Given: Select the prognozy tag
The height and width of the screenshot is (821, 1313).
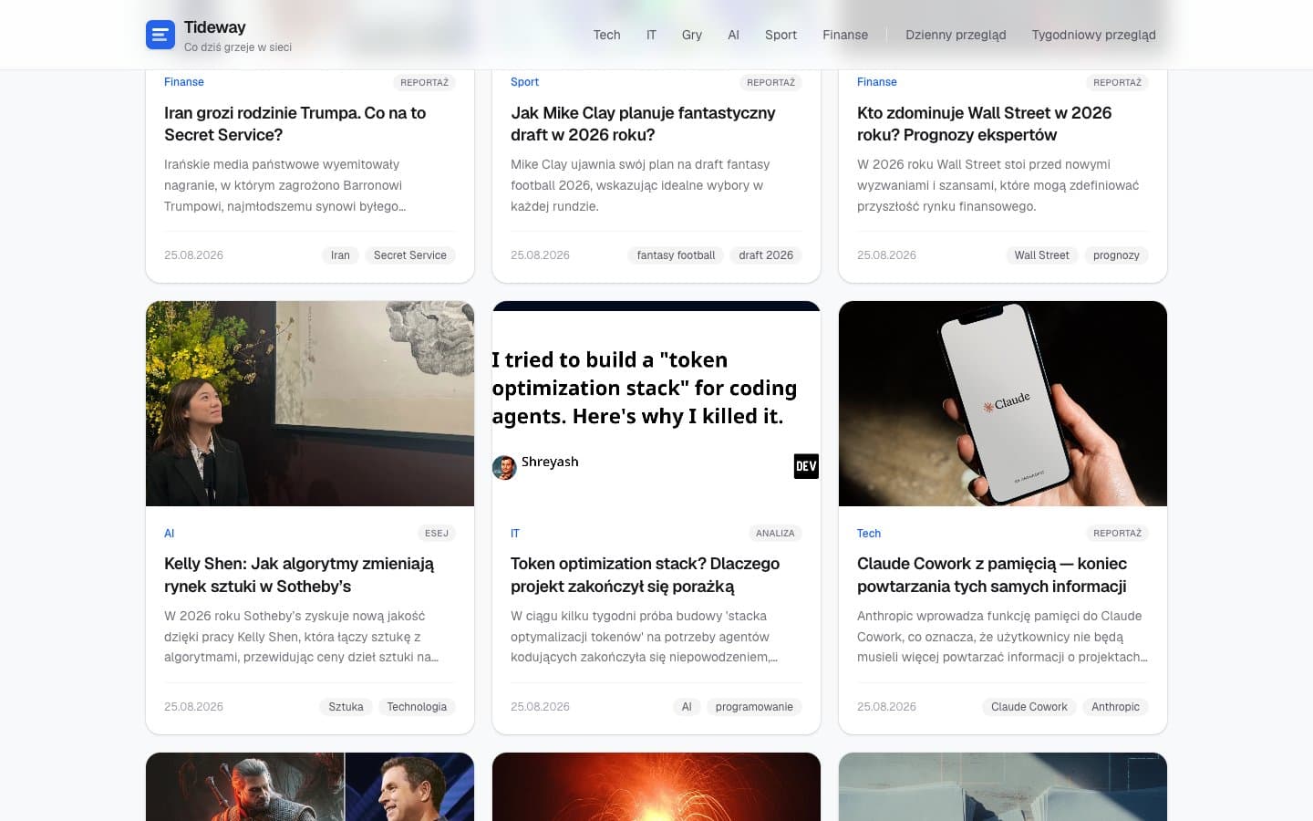Looking at the screenshot, I should (1116, 255).
